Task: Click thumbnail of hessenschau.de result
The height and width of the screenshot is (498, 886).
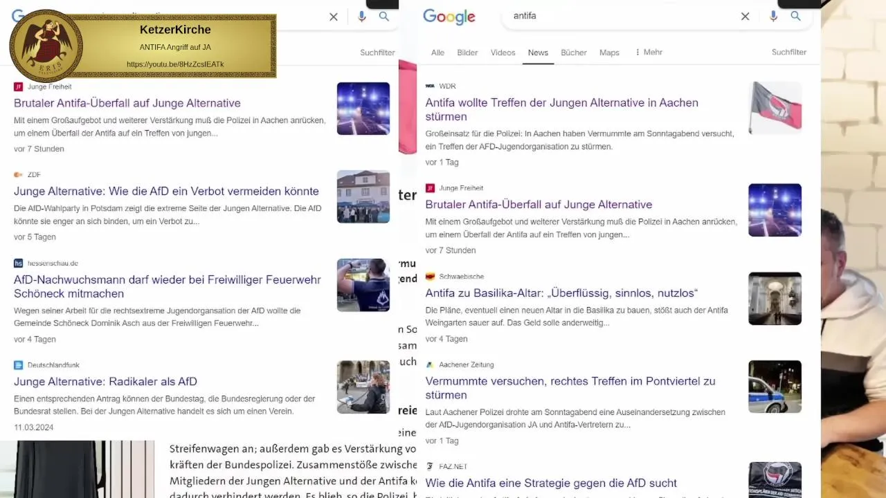Action: [x=363, y=285]
